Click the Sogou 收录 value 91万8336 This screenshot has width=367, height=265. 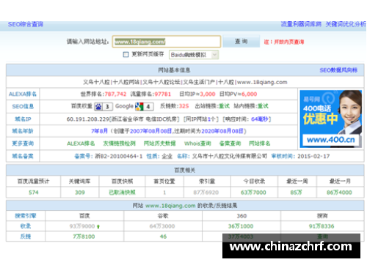(321, 226)
